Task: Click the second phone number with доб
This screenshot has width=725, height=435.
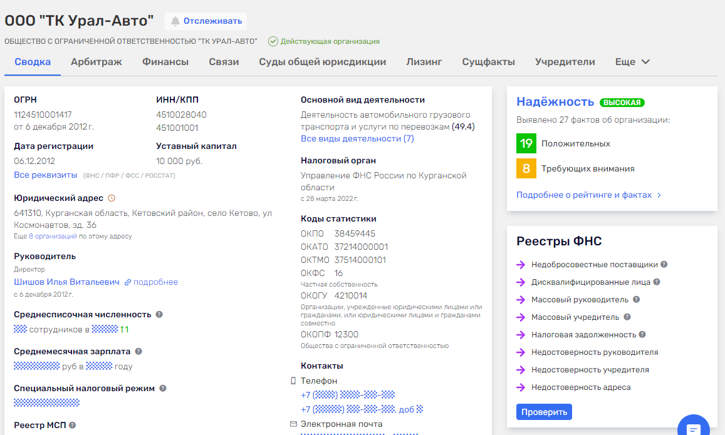Action: click(x=362, y=409)
